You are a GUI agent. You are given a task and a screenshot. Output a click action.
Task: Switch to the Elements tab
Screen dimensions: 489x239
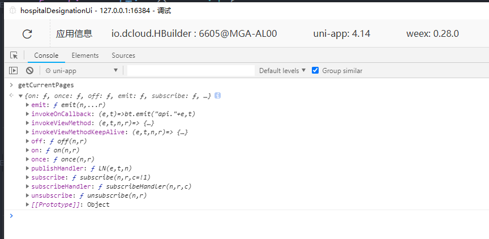click(85, 56)
